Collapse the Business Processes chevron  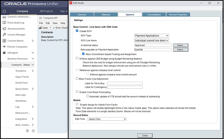tap(33, 59)
